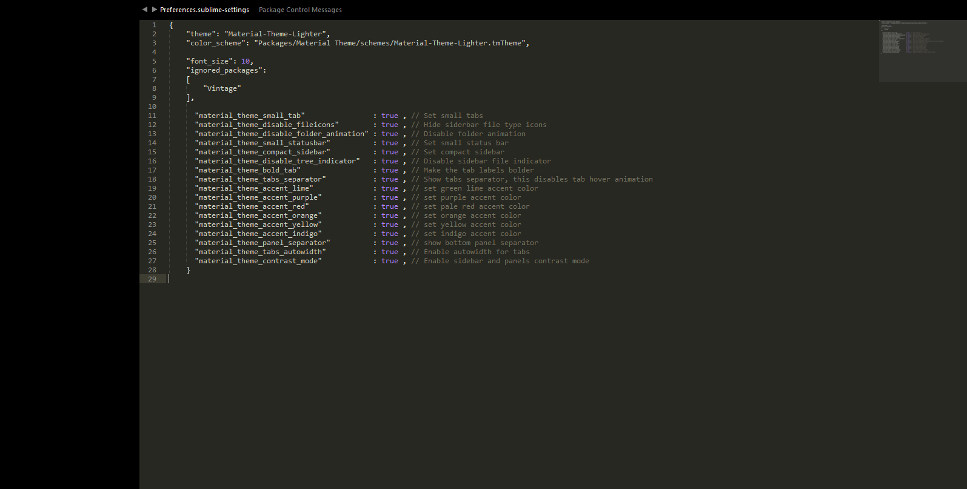Screen dimensions: 967x489
Task: Click comment "show bottom panel separator"
Action: pos(475,243)
